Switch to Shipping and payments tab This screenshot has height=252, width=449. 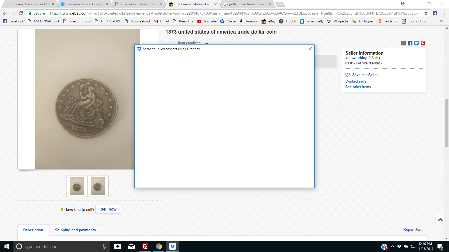click(75, 230)
